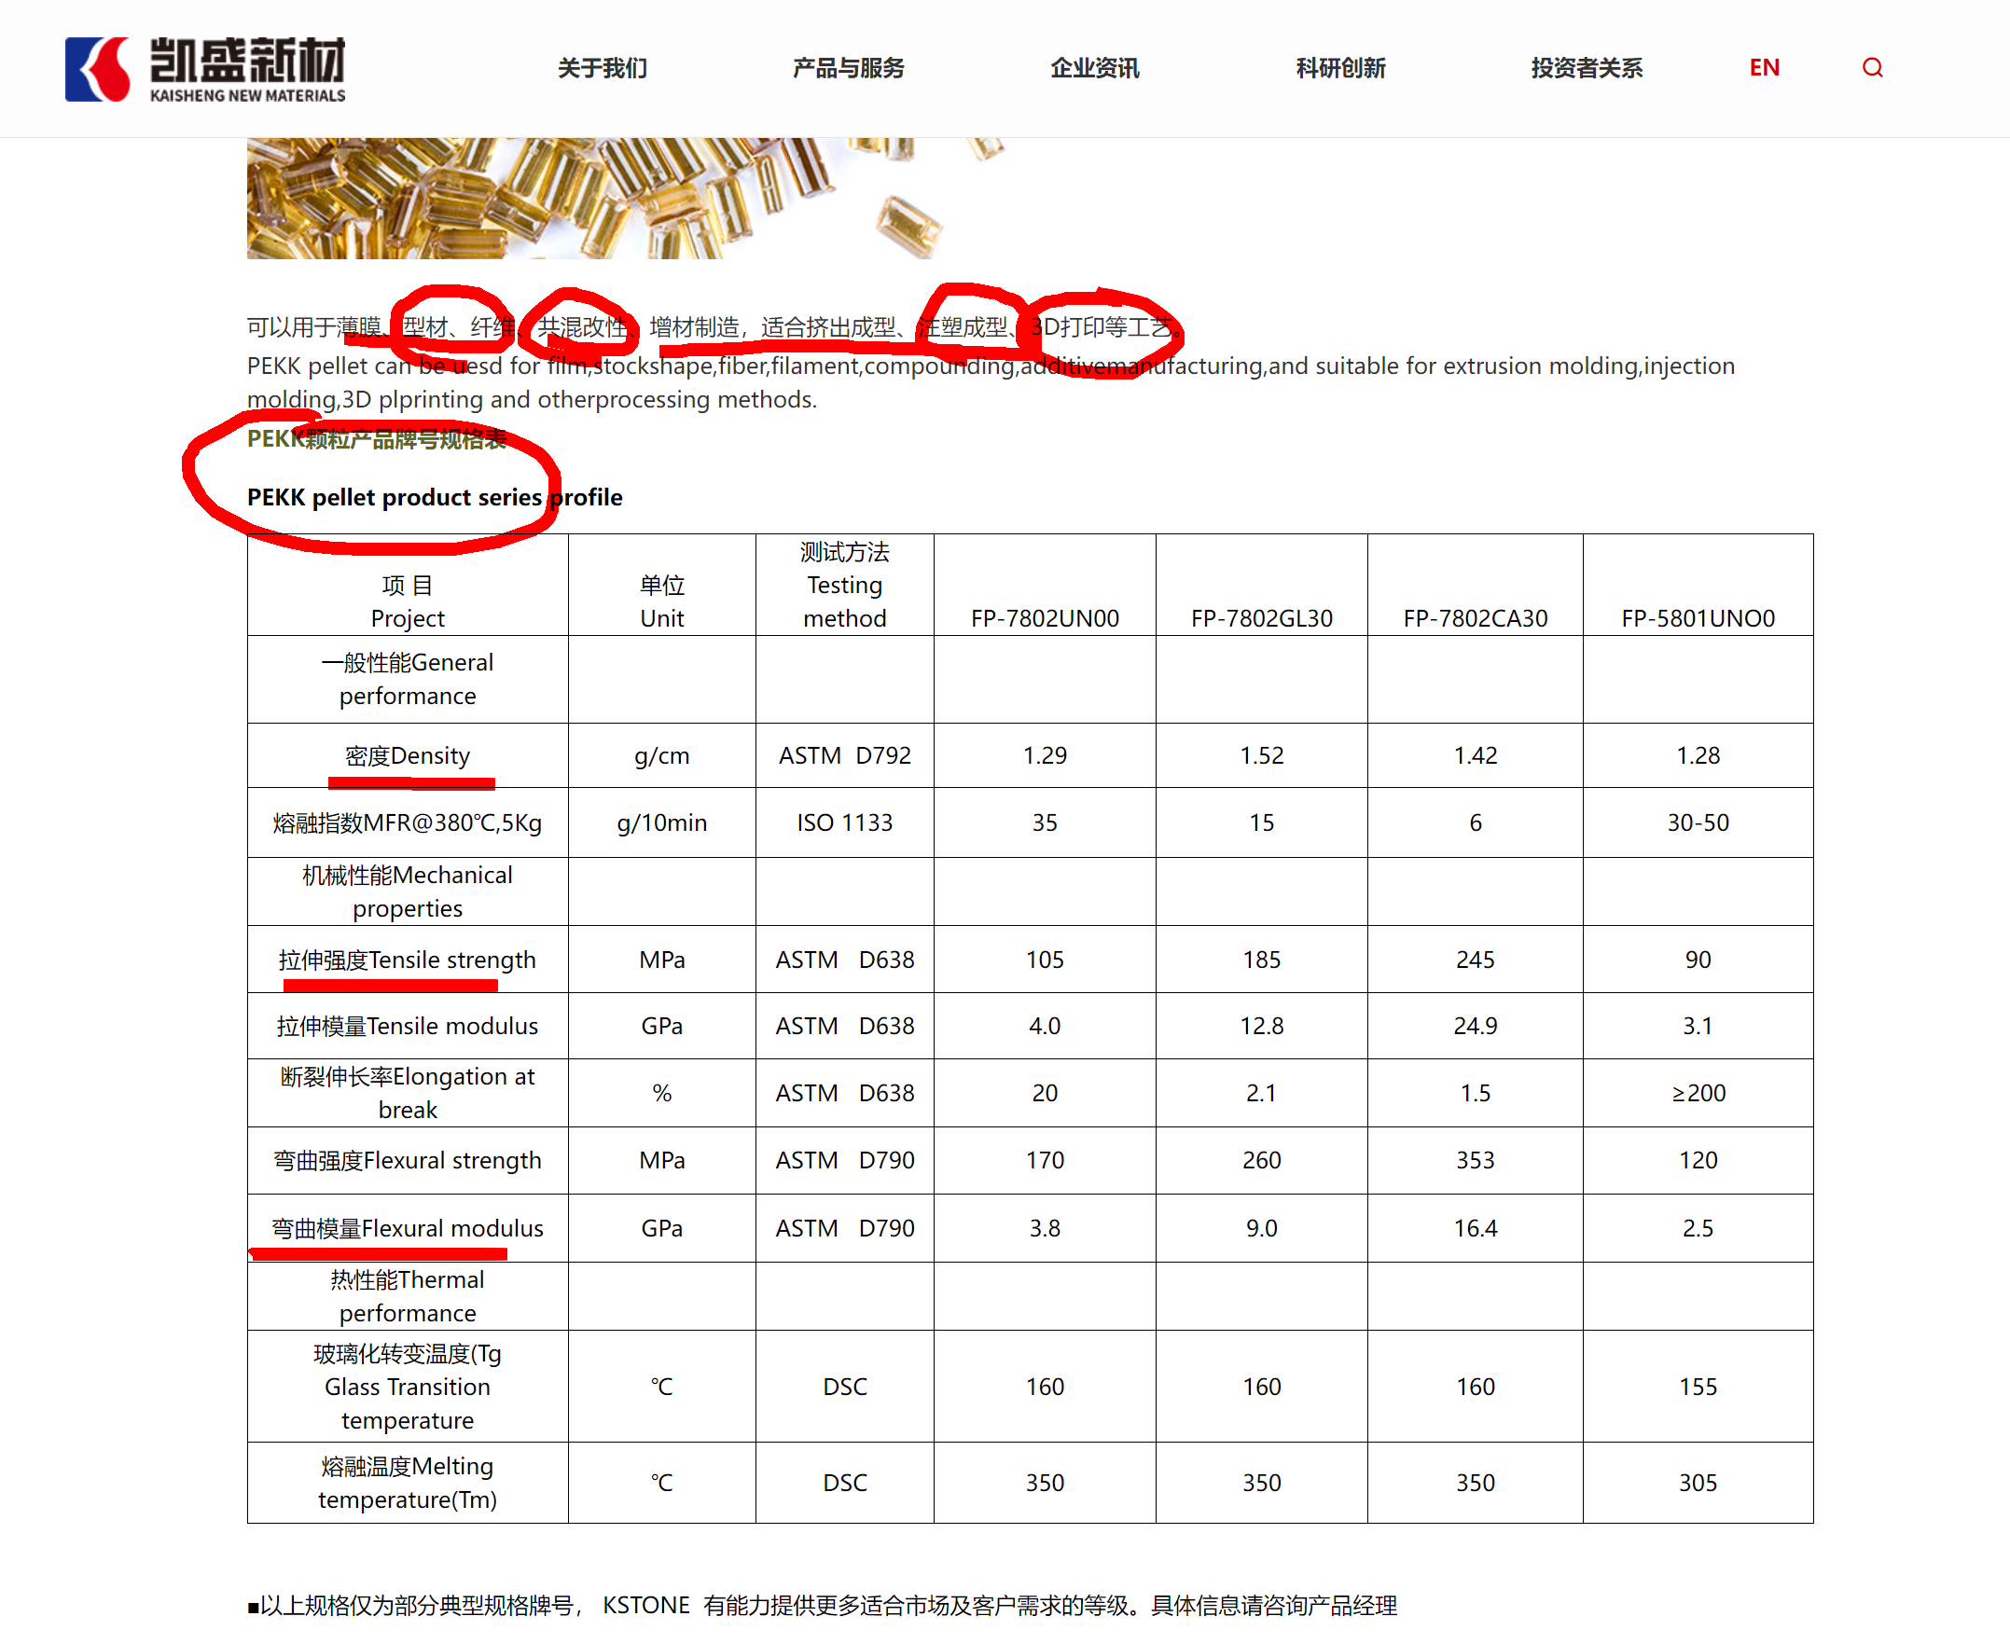
Task: Click the ISO 1133 method cell
Action: click(845, 823)
